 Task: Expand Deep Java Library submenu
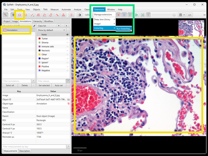coord(104,19)
